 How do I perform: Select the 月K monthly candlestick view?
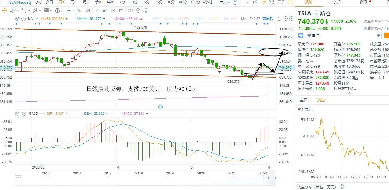coord(86,2)
